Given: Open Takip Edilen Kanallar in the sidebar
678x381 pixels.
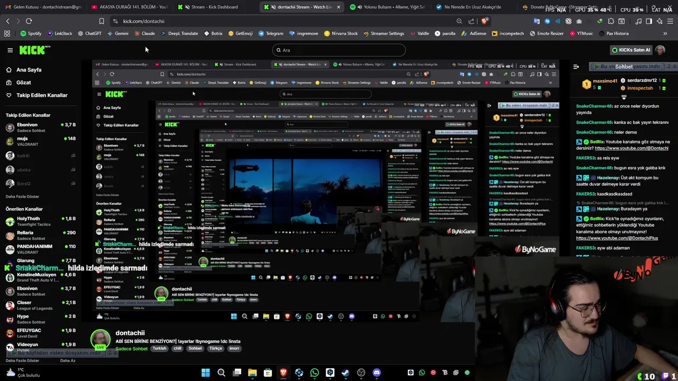Looking at the screenshot, I should point(36,95).
